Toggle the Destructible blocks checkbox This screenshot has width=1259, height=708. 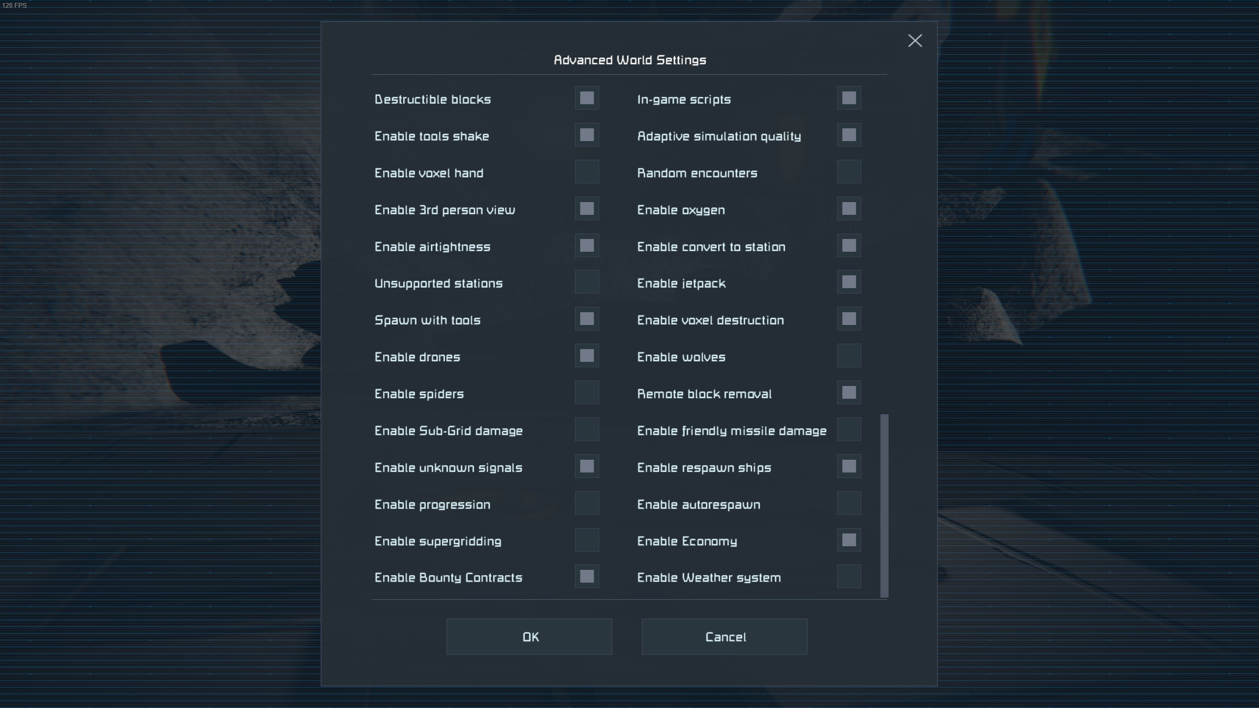587,98
